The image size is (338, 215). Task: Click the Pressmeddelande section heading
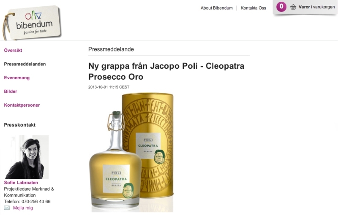(x=111, y=49)
